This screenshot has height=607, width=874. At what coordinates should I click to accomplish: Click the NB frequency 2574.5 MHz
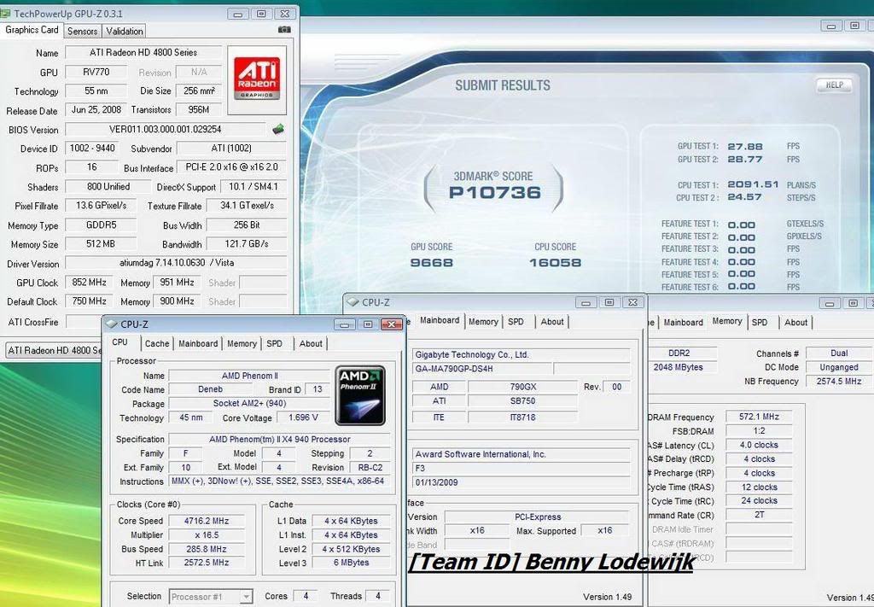click(839, 382)
